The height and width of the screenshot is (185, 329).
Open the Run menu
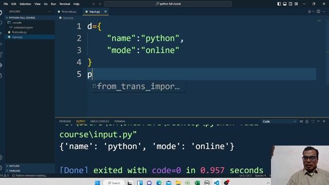point(53,4)
